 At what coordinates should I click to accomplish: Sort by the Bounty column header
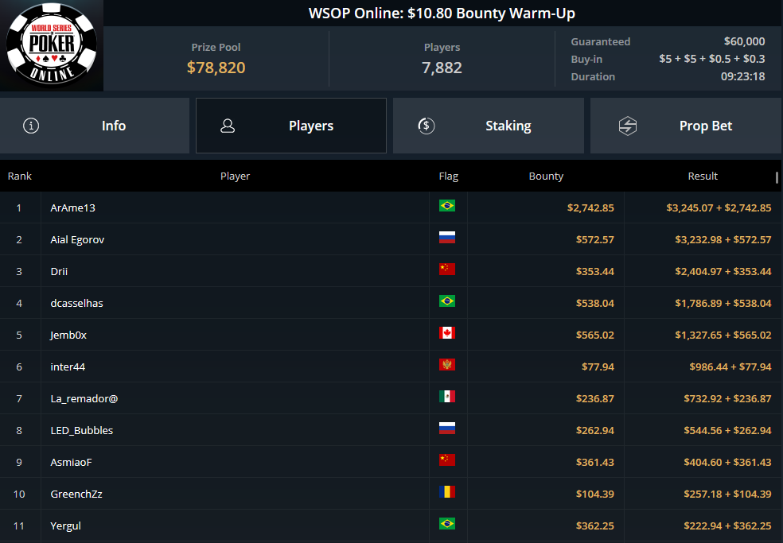coord(546,176)
